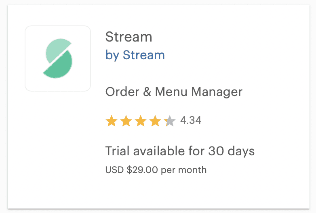Viewport: 316px width, 213px height.
Task: Click the word 'Manager' in description
Action: tap(217, 92)
